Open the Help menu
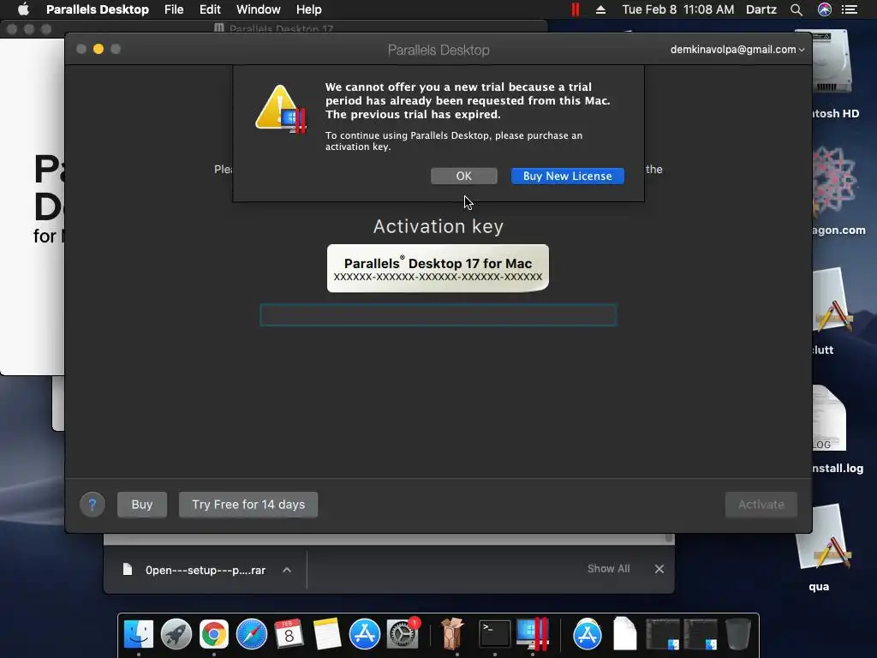Viewport: 877px width, 658px height. [308, 9]
